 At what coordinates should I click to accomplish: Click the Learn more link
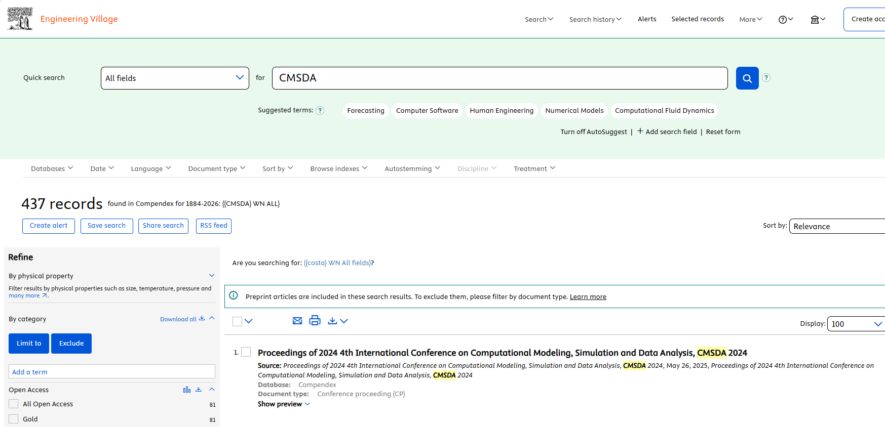point(588,296)
